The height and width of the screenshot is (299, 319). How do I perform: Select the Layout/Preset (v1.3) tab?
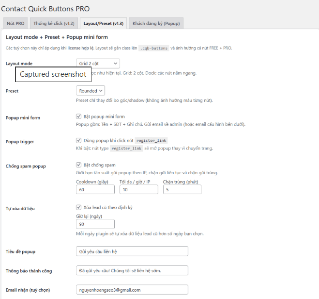point(103,23)
